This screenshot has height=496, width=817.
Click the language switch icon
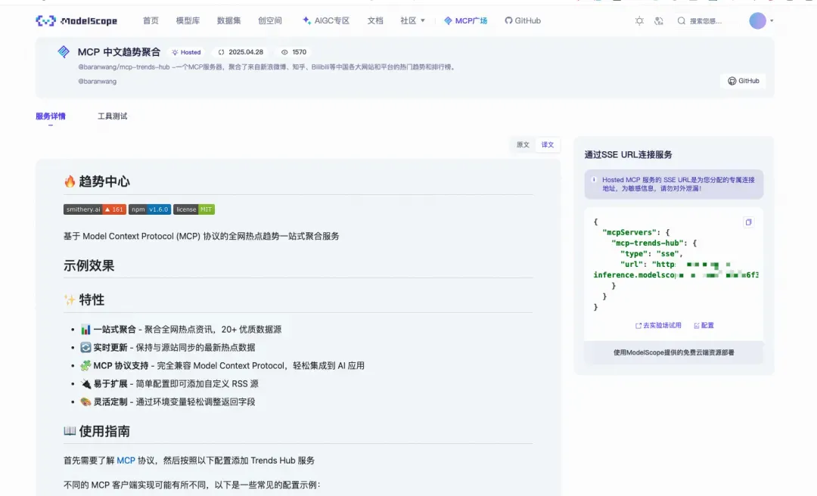click(659, 21)
